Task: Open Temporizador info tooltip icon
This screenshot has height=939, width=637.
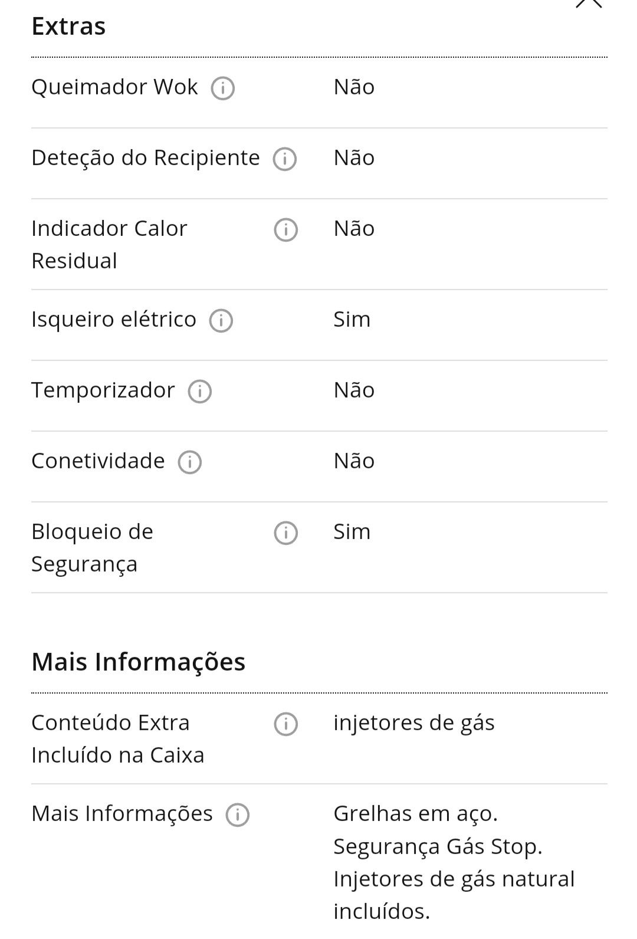Action: 199,392
